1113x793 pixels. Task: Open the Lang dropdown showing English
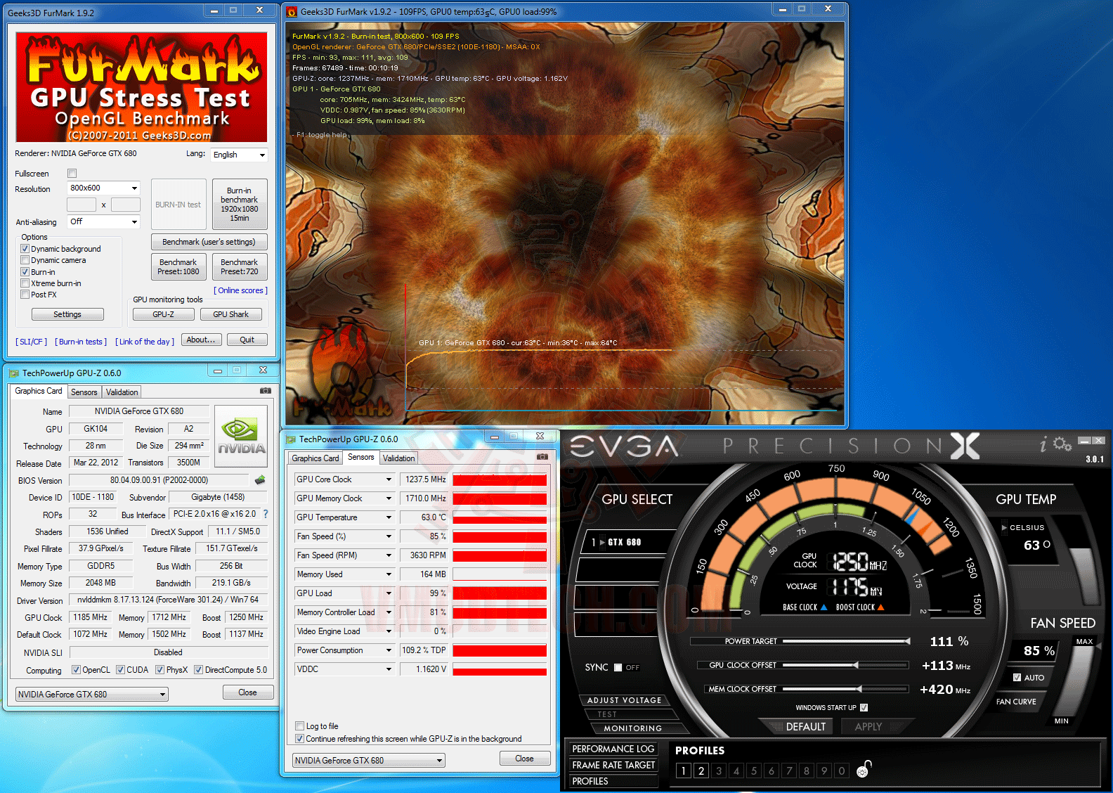click(x=240, y=155)
